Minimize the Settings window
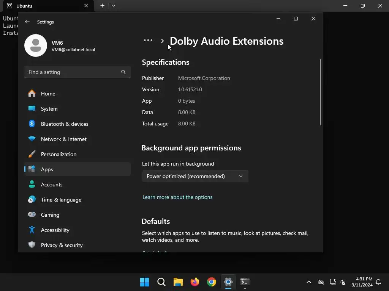The height and width of the screenshot is (291, 389). [278, 19]
